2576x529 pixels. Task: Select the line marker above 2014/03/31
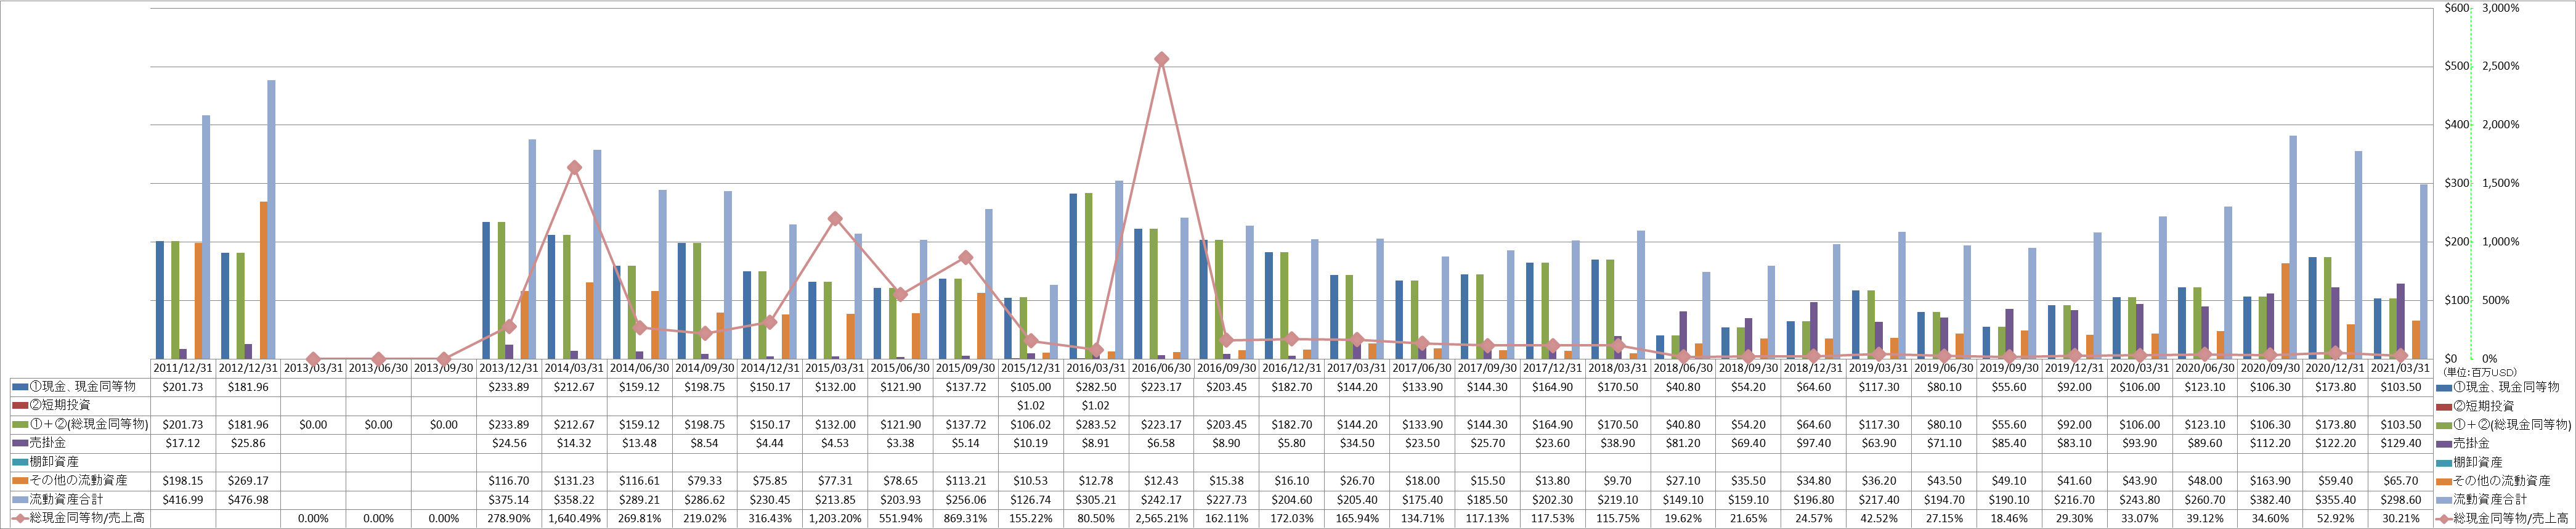click(574, 167)
